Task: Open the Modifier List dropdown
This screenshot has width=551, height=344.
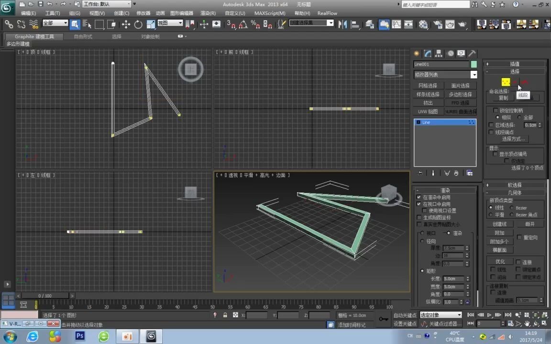Action: [x=474, y=75]
